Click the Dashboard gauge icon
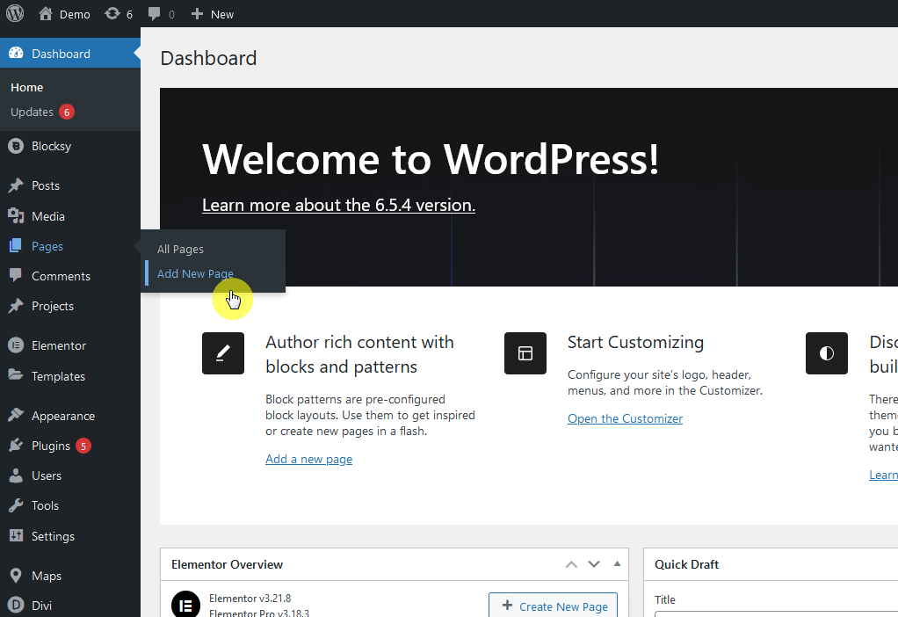The width and height of the screenshot is (898, 617). tap(16, 54)
